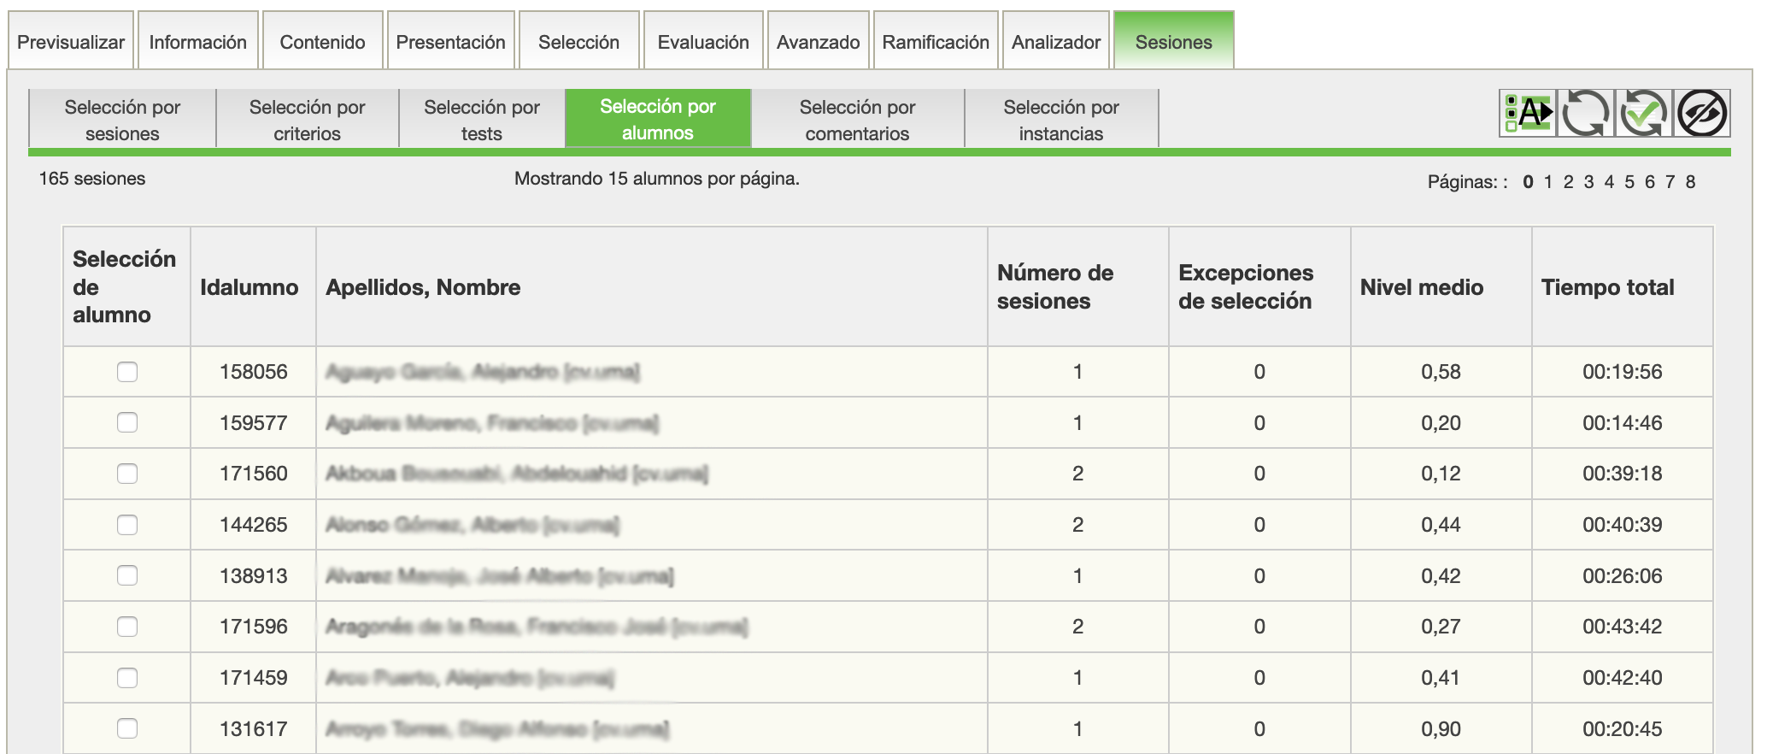Click the plain circular arrows refresh icon

[x=1585, y=113]
